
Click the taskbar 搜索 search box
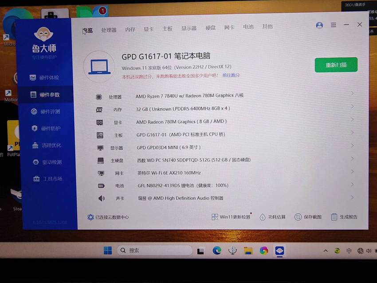(x=155, y=251)
